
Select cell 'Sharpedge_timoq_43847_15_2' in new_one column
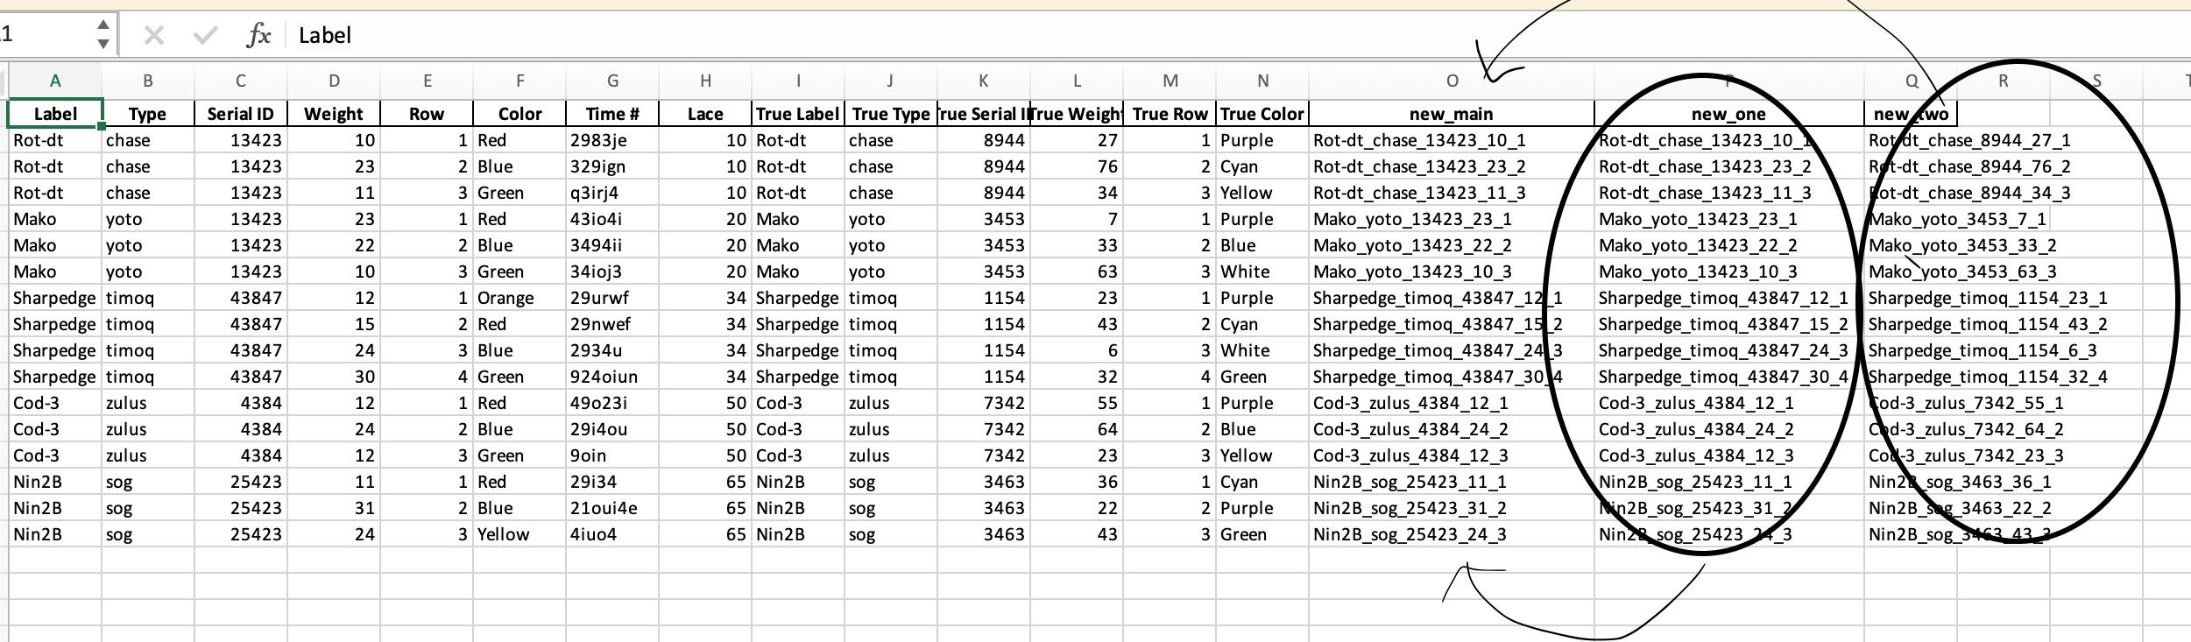[x=1728, y=324]
